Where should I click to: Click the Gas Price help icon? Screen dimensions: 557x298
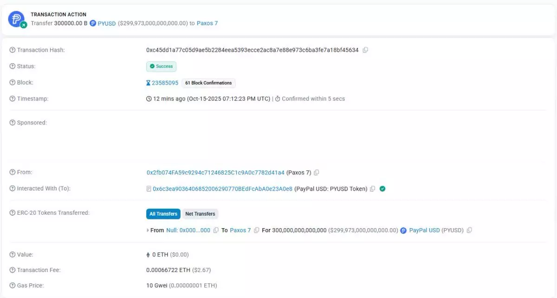point(13,286)
